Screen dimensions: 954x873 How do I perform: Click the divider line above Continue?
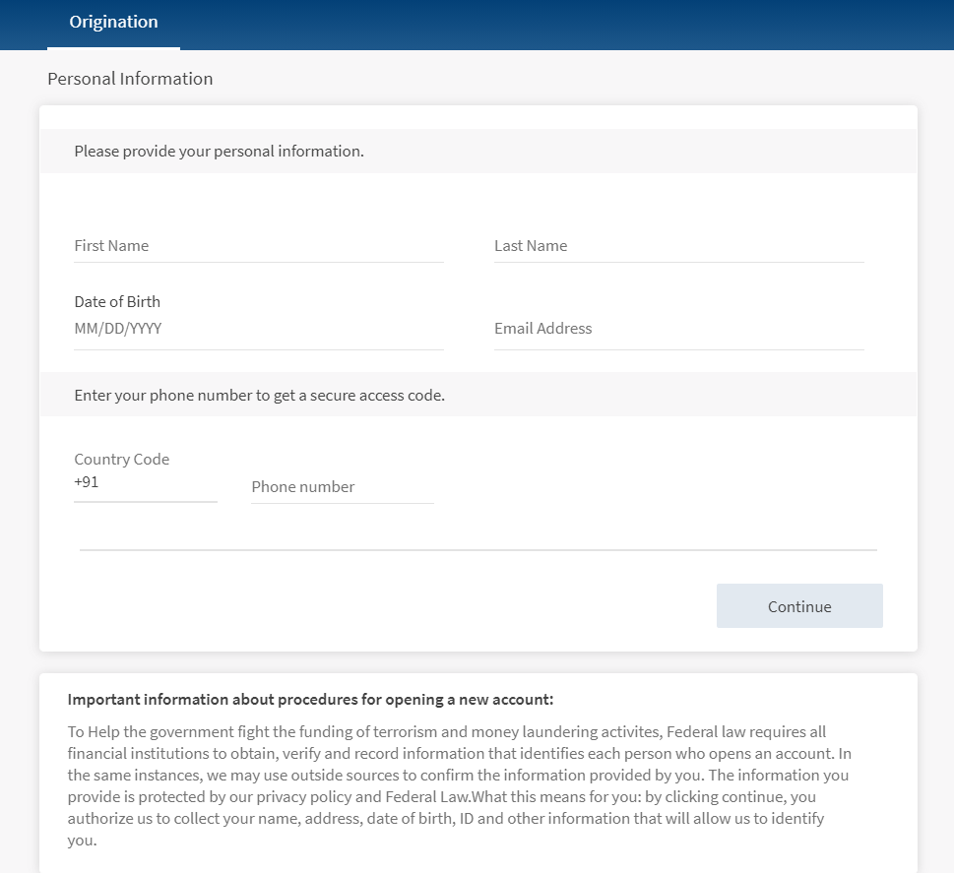[x=477, y=550]
